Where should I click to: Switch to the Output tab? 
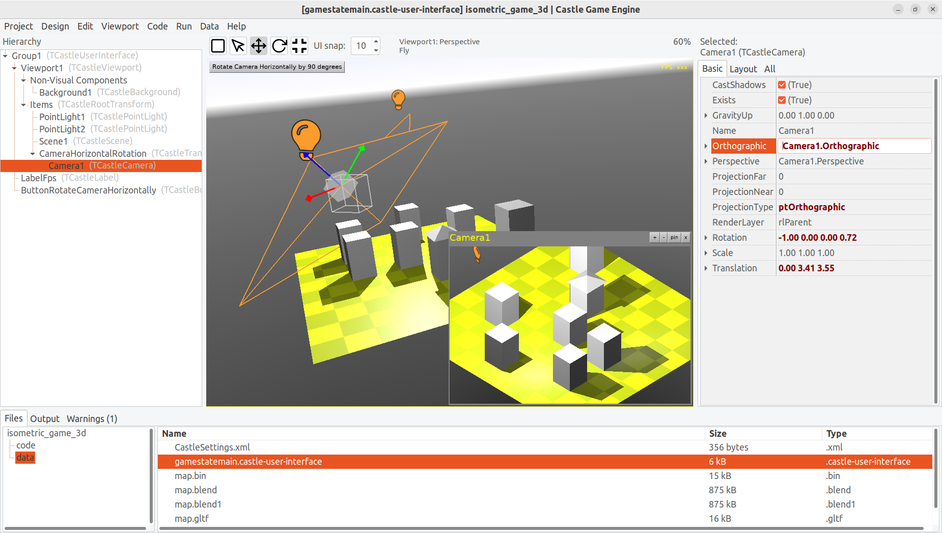[45, 418]
